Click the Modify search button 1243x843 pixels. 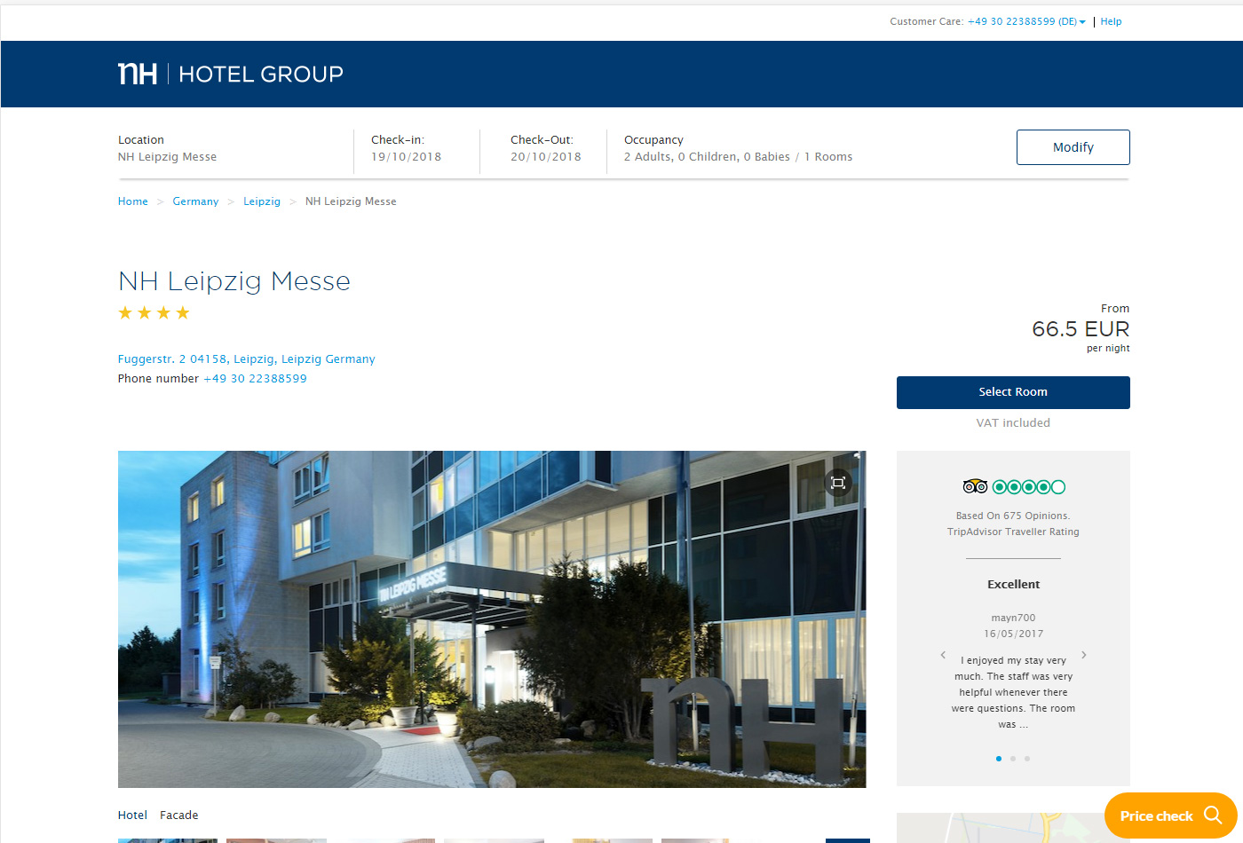[1073, 147]
